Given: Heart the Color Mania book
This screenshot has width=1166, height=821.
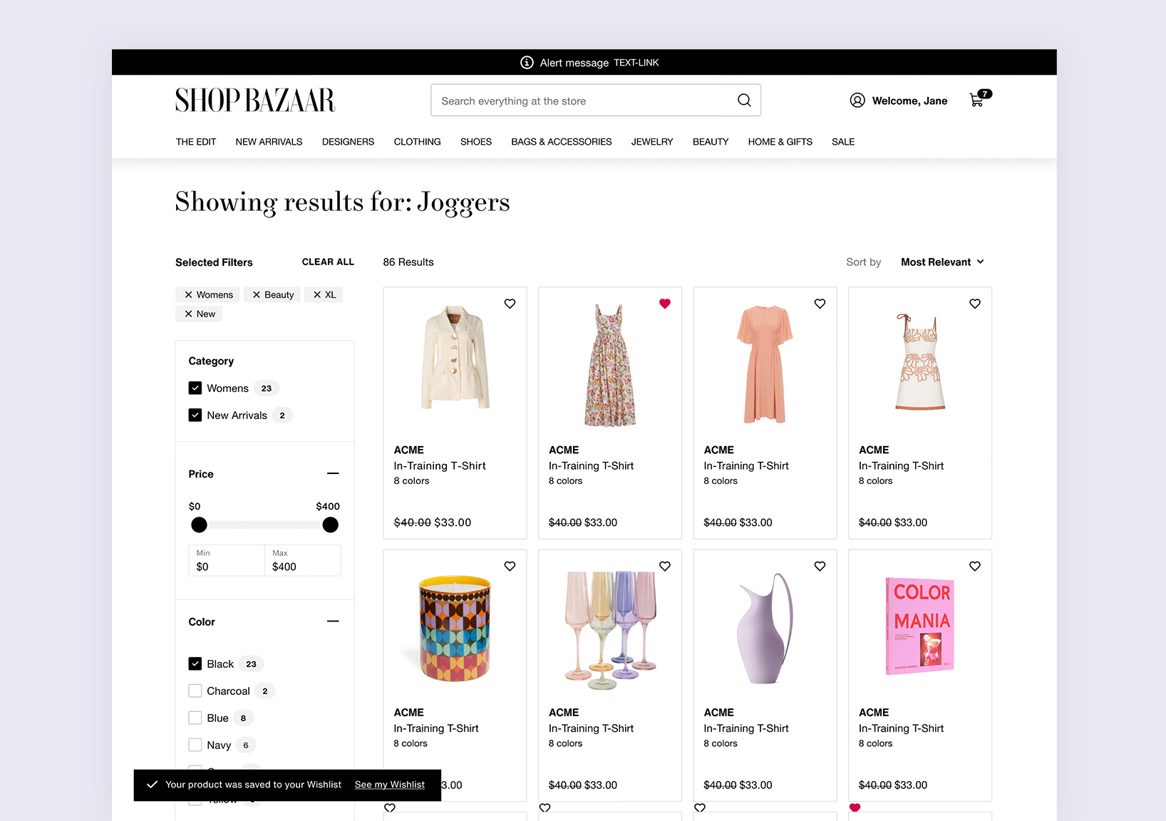Looking at the screenshot, I should 975,566.
